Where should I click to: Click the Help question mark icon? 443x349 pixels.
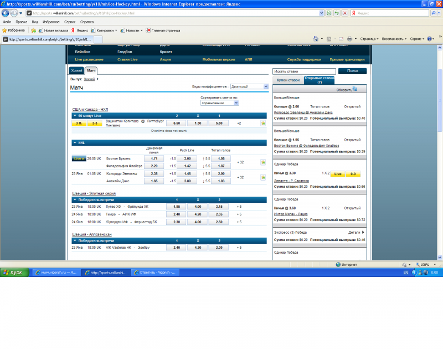point(430,39)
